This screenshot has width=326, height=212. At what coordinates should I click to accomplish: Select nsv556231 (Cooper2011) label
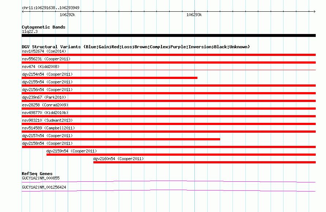click(x=46, y=59)
